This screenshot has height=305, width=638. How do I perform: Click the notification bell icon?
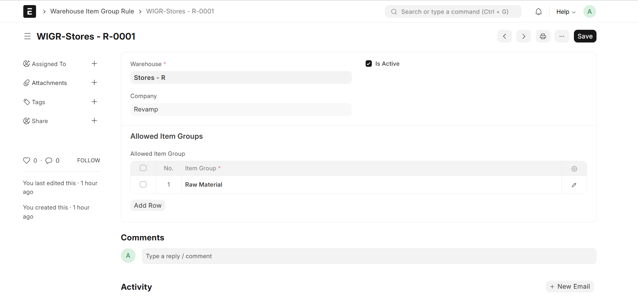coord(538,12)
